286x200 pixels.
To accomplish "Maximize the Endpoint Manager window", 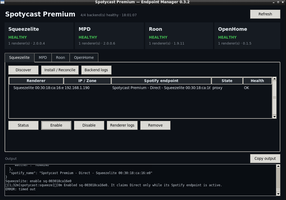I will coord(278,2).
